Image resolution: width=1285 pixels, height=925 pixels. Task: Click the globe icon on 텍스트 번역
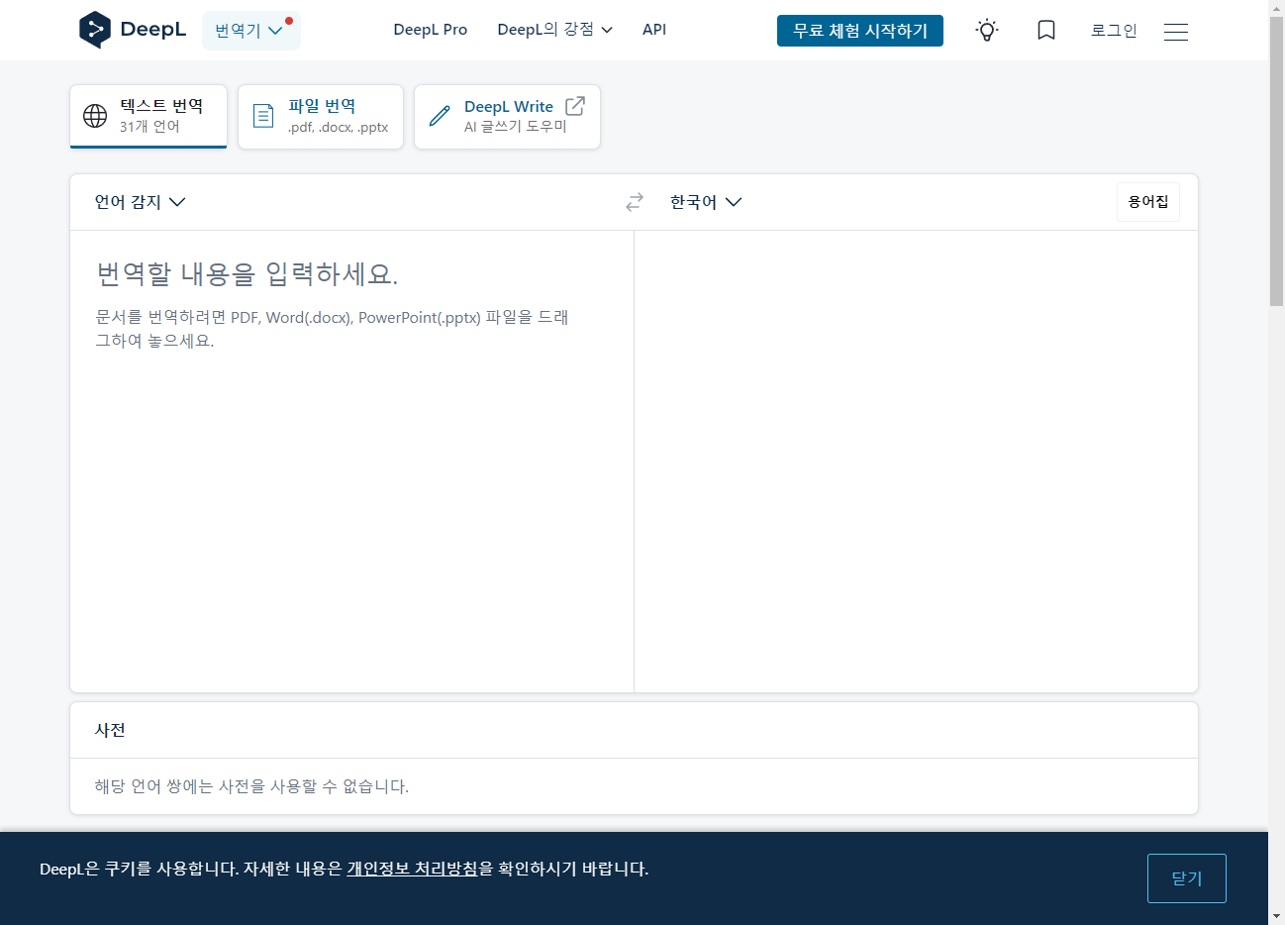tap(95, 116)
